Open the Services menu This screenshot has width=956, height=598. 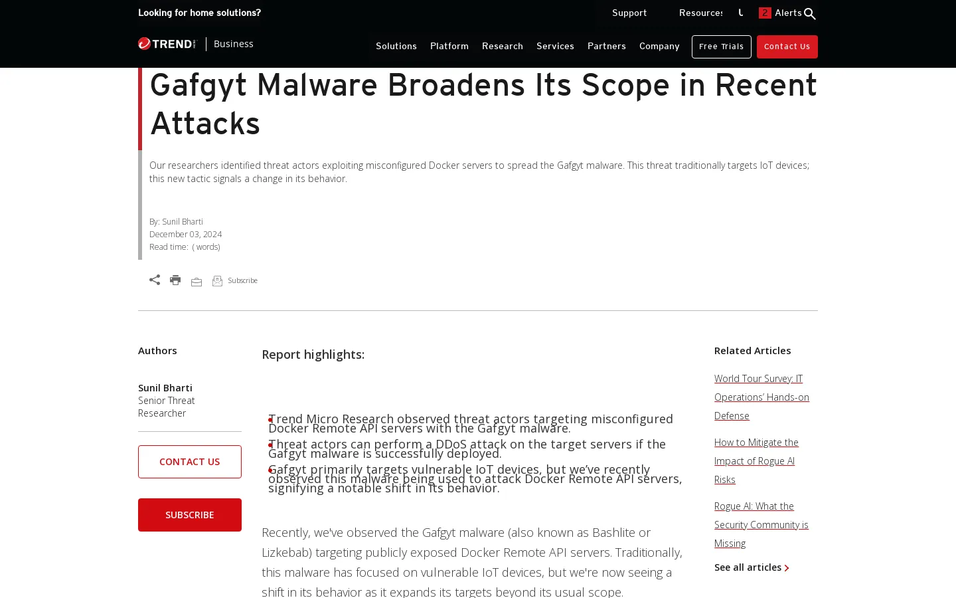click(555, 47)
